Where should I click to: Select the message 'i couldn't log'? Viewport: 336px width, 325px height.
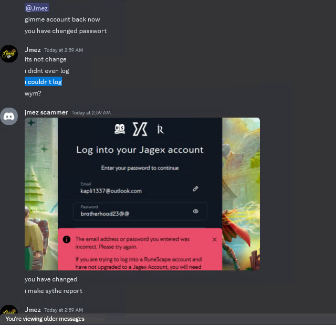[x=43, y=81]
